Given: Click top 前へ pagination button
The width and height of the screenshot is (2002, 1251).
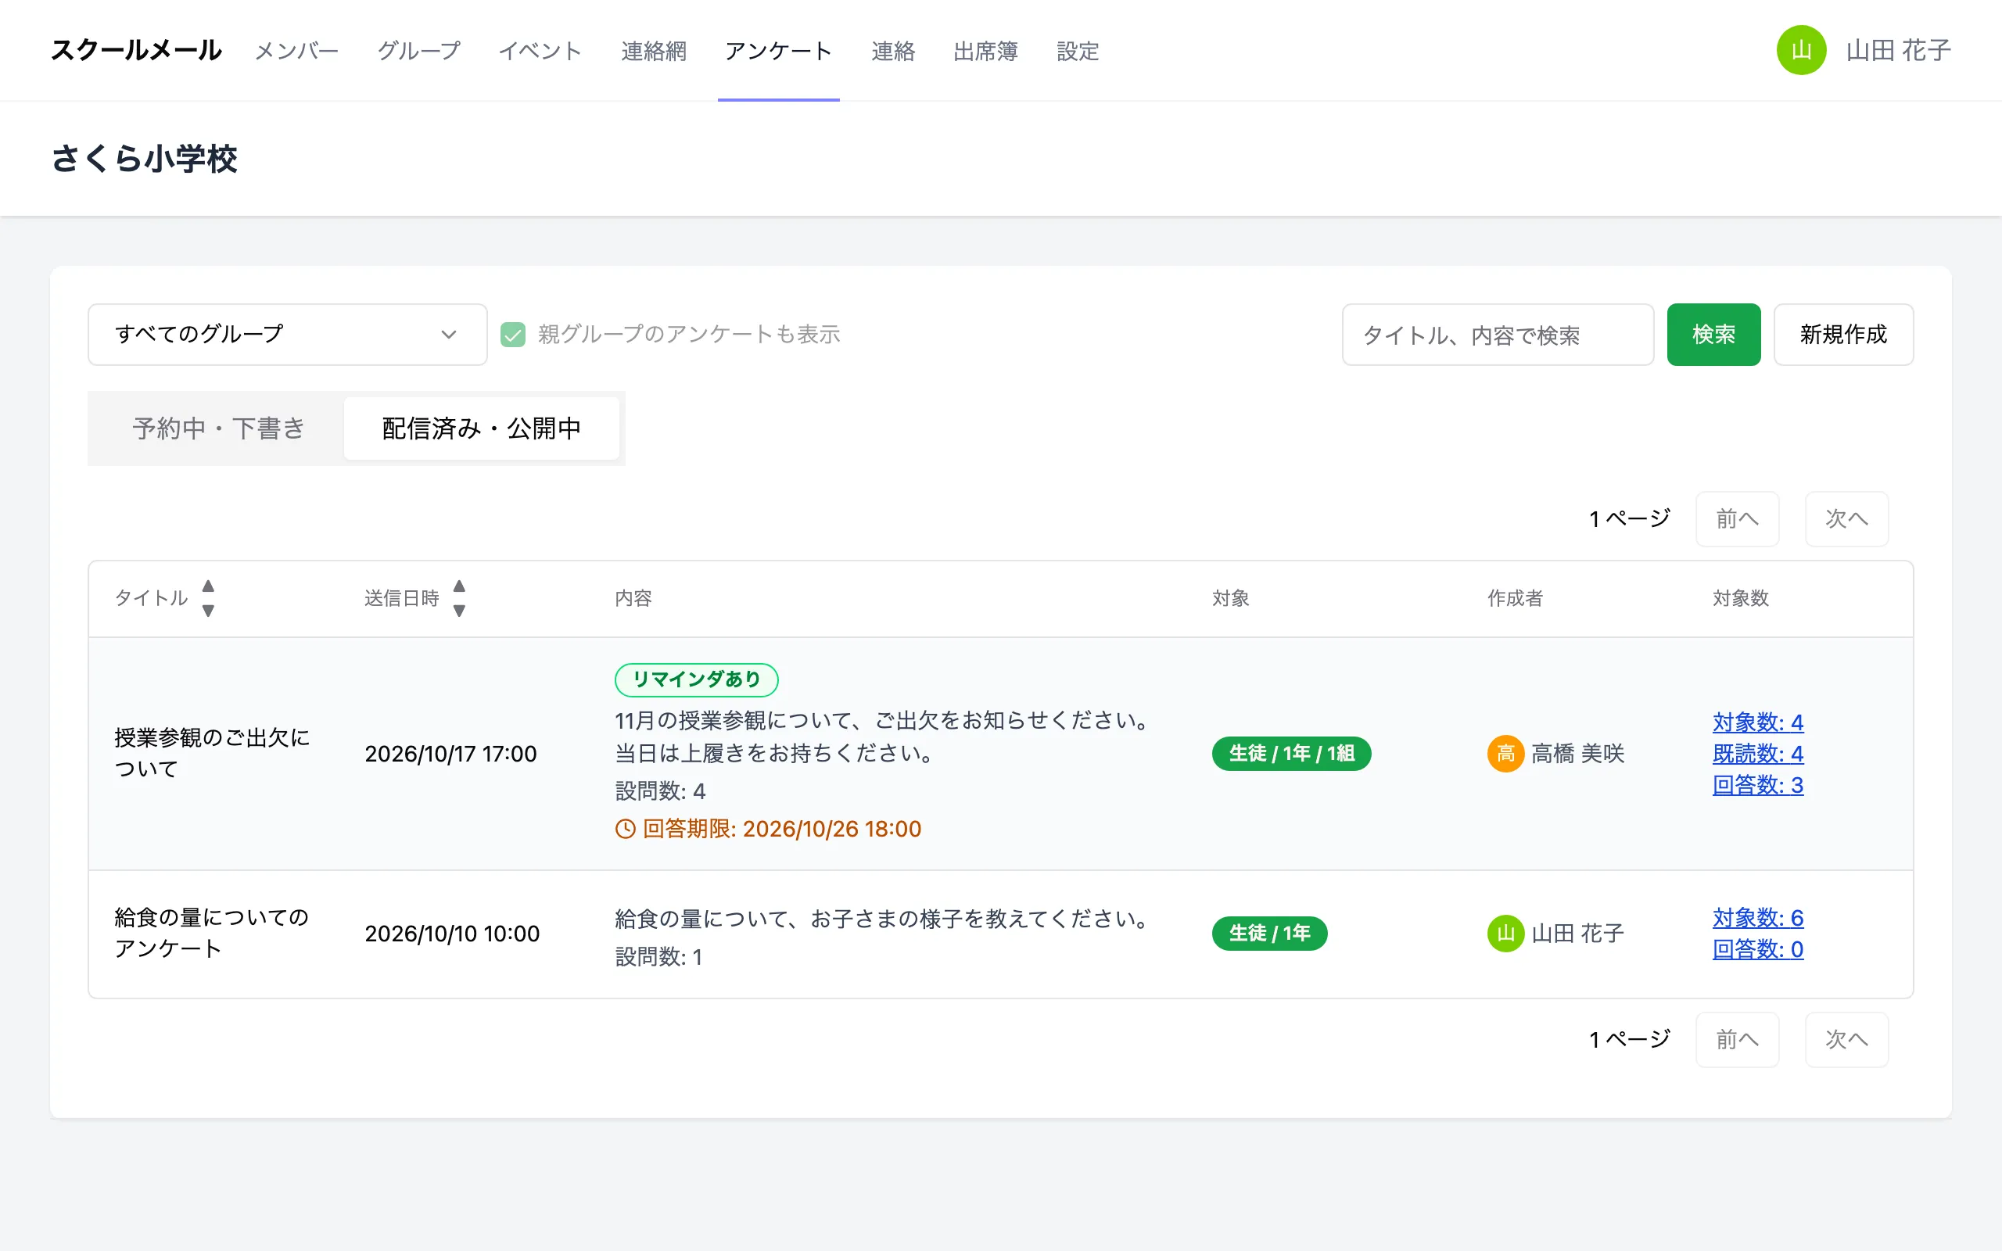Looking at the screenshot, I should click(x=1737, y=518).
